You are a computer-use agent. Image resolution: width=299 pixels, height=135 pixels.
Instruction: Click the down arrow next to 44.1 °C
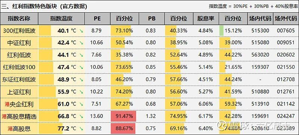coord(81,55)
